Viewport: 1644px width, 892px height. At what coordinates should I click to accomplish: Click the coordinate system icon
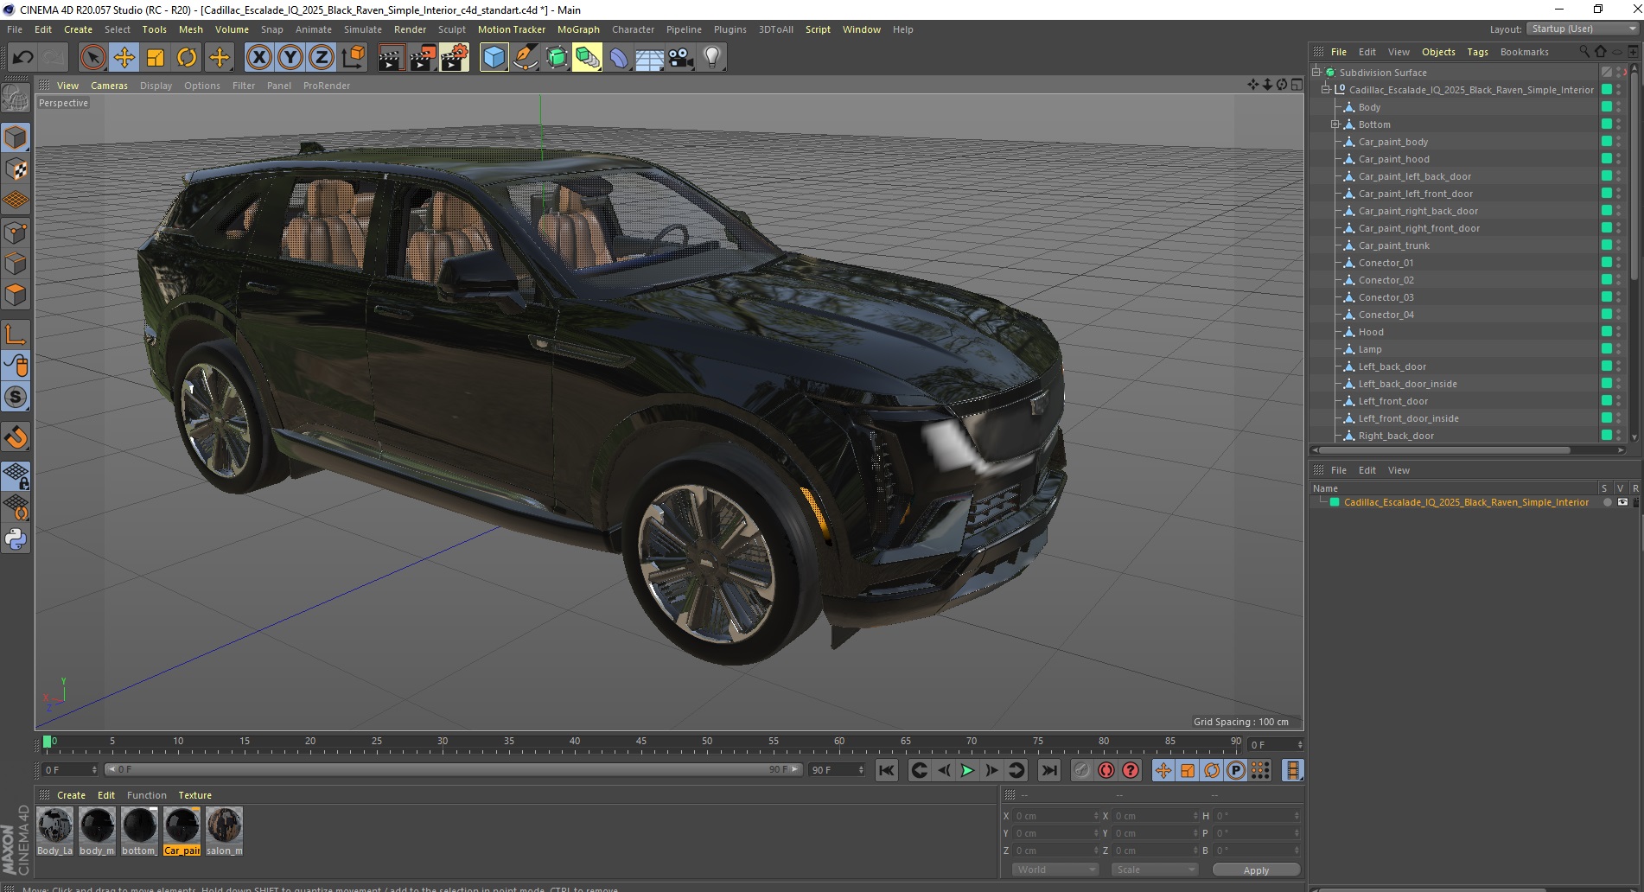click(353, 58)
